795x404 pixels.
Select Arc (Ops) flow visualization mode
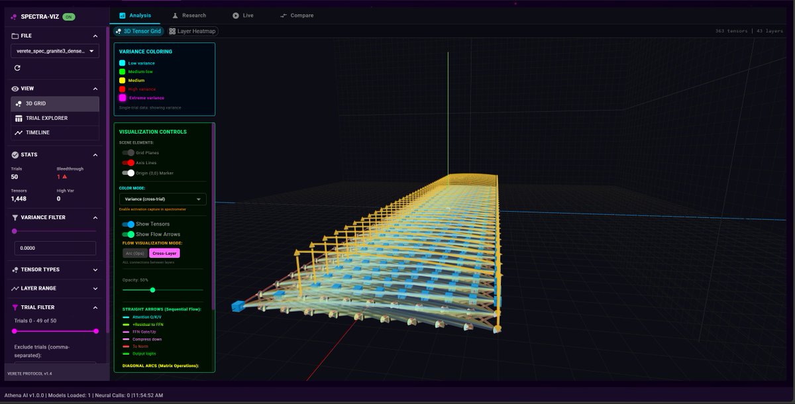click(134, 253)
